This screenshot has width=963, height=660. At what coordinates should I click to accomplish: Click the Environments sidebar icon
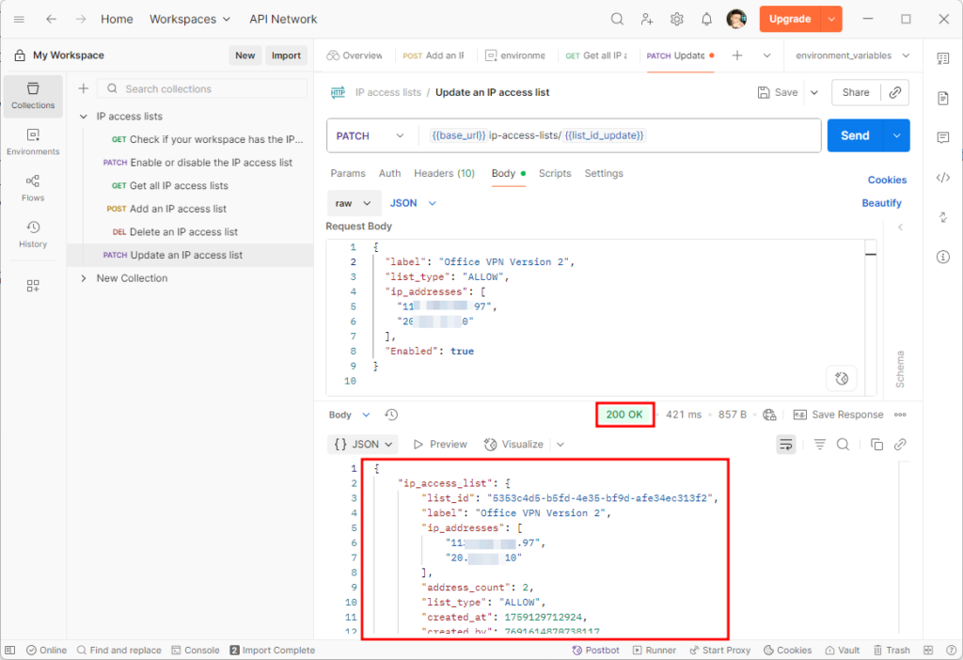pyautogui.click(x=33, y=141)
